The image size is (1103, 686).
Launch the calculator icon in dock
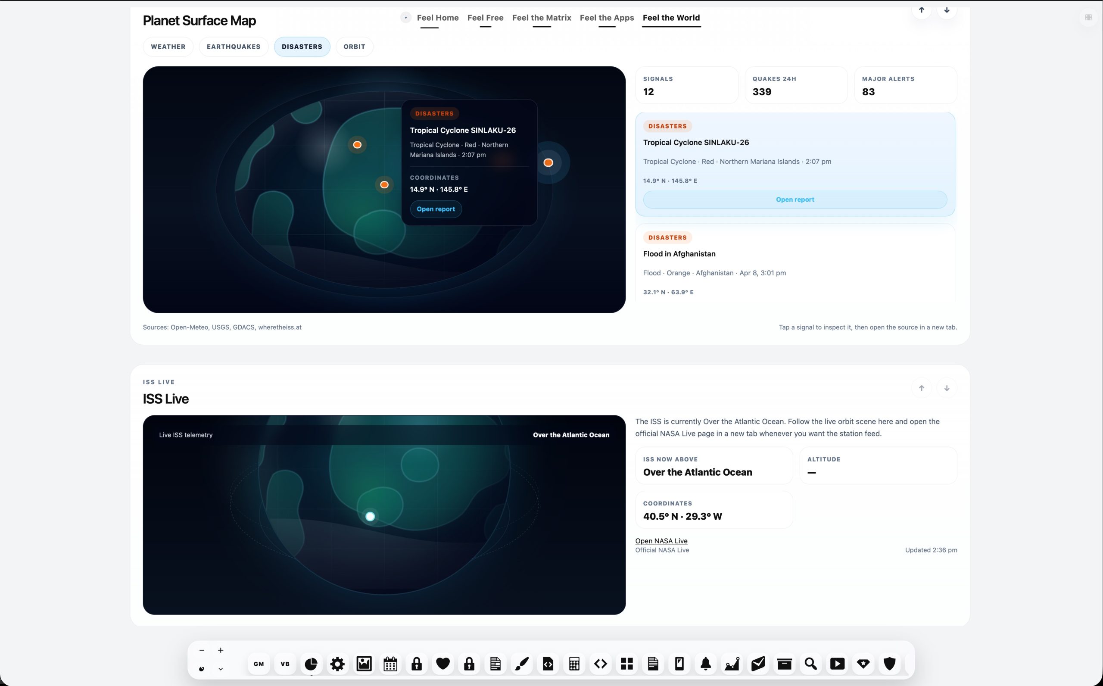click(x=574, y=664)
